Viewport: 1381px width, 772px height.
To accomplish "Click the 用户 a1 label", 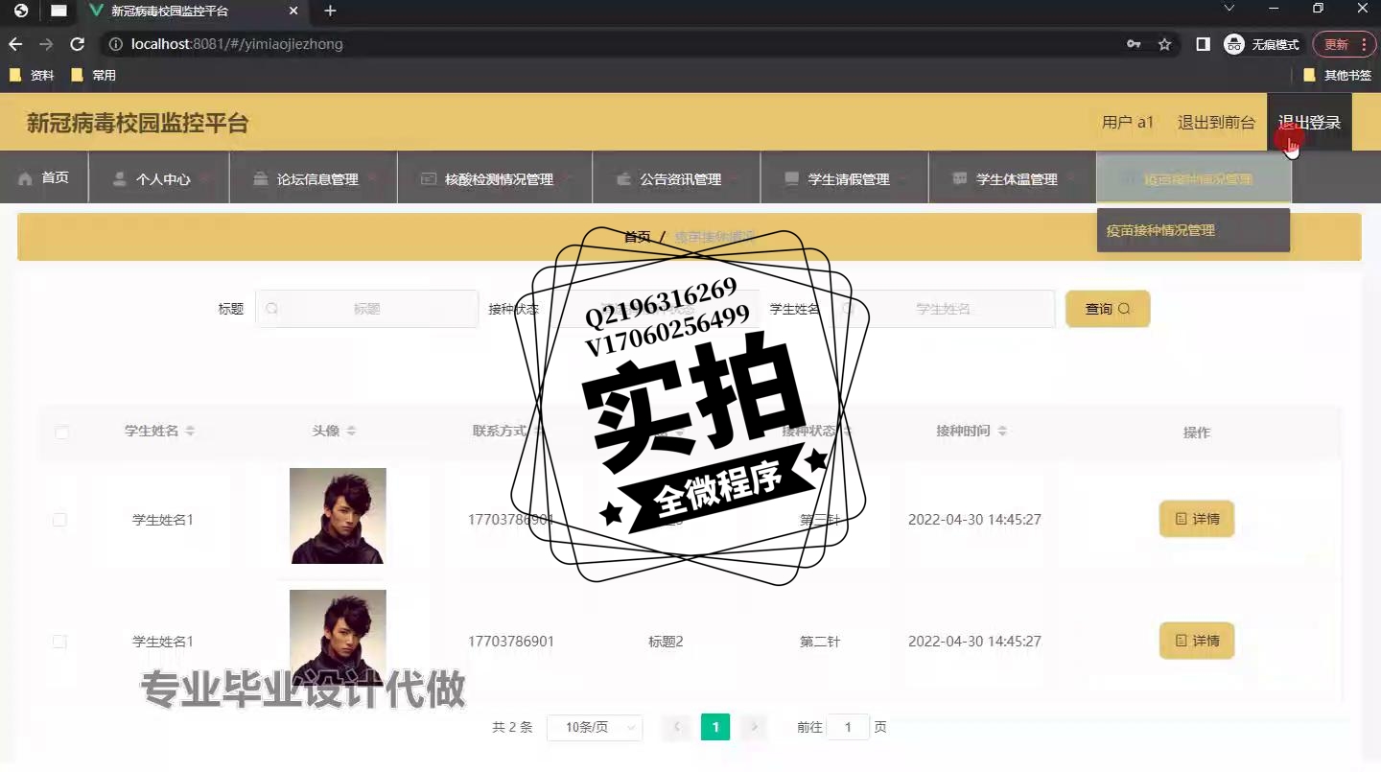I will click(x=1128, y=122).
